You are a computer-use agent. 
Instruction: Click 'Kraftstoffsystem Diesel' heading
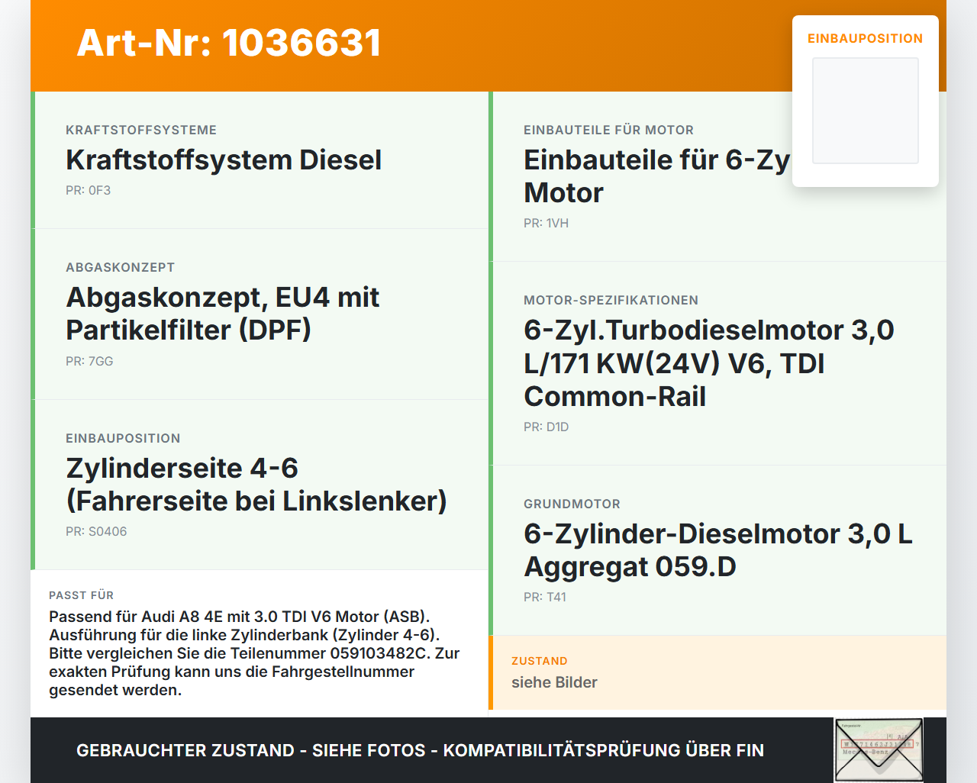[x=224, y=160]
